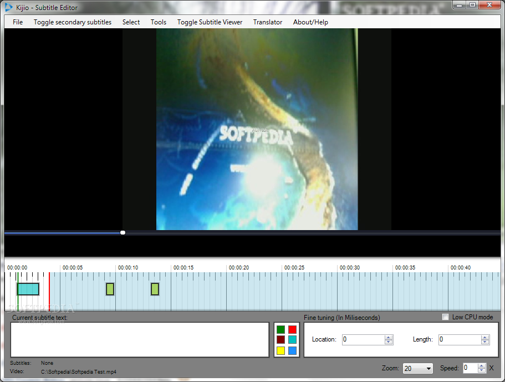Select the first green subtitle block near 00:00:10
The height and width of the screenshot is (382, 505).
pyautogui.click(x=110, y=289)
